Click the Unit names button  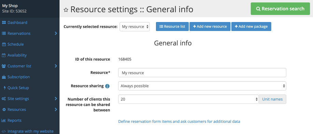tap(272, 99)
